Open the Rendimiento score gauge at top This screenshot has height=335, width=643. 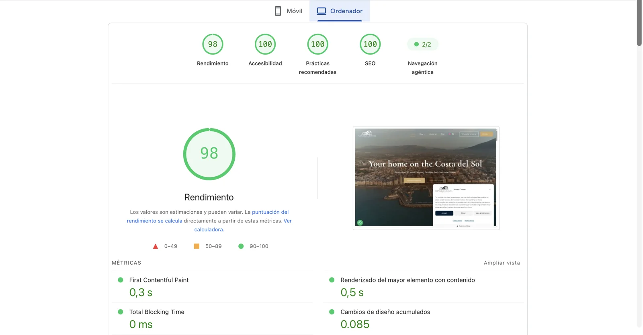click(x=213, y=44)
